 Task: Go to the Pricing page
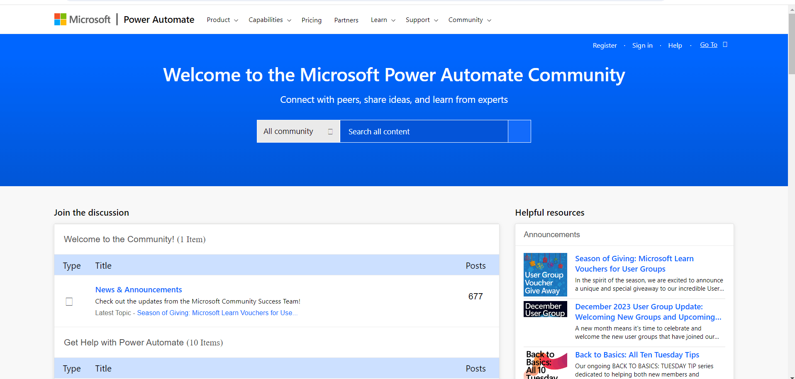pyautogui.click(x=312, y=20)
